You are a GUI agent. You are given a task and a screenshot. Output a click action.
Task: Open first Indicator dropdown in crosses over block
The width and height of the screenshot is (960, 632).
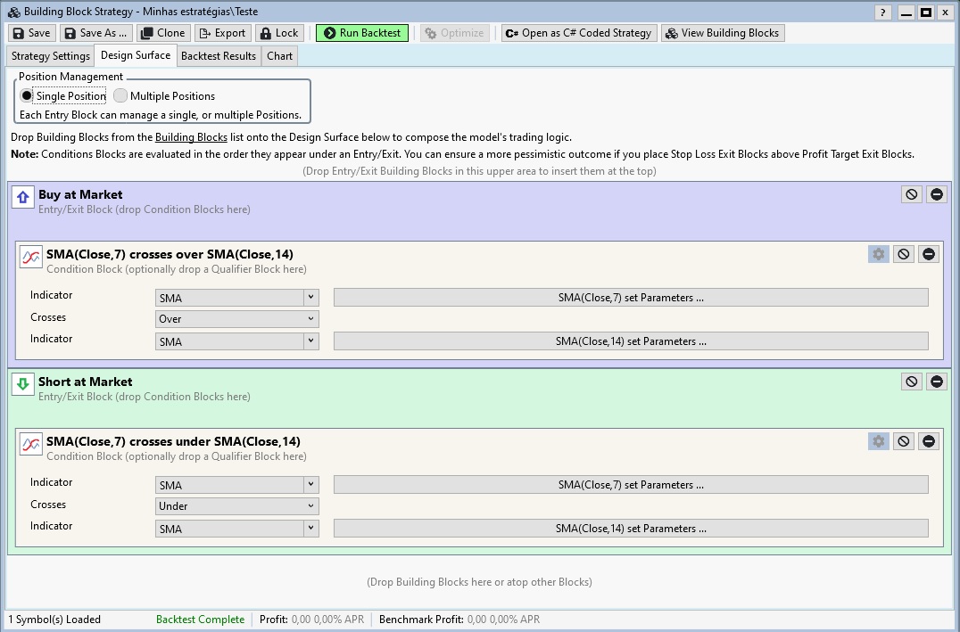tap(237, 298)
